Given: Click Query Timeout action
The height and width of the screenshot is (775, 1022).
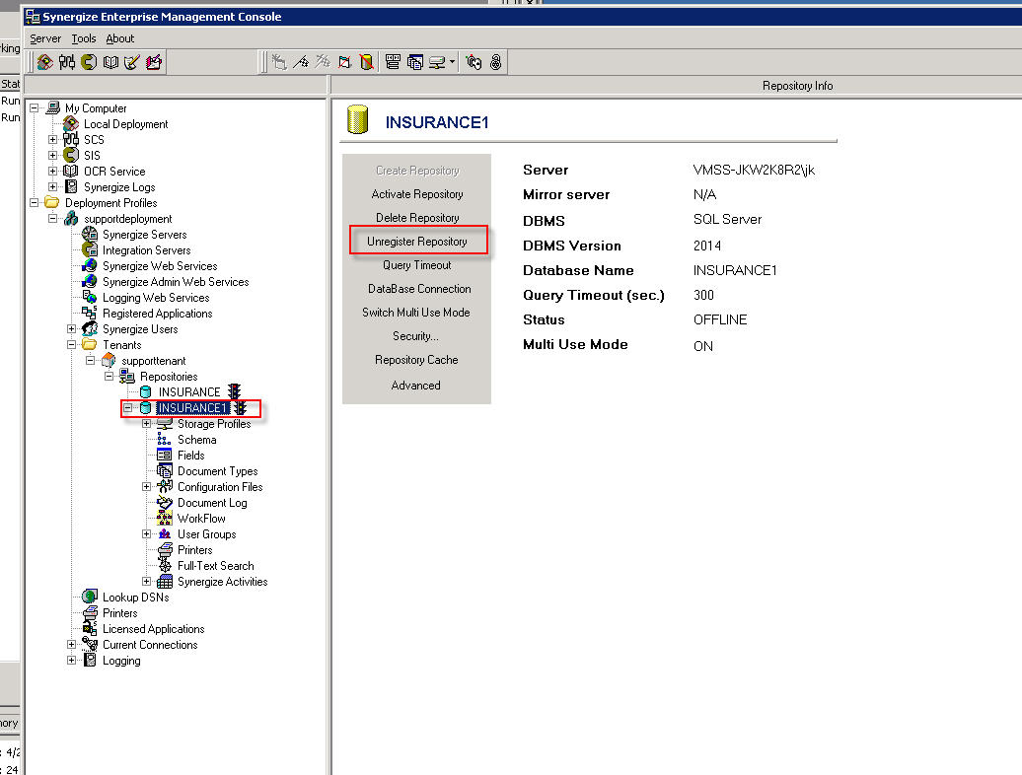Looking at the screenshot, I should coord(417,265).
